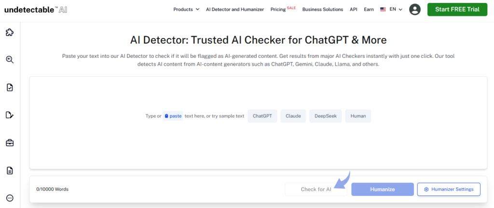Click the Start FREE Trial button
This screenshot has width=494, height=208.
pyautogui.click(x=457, y=9)
